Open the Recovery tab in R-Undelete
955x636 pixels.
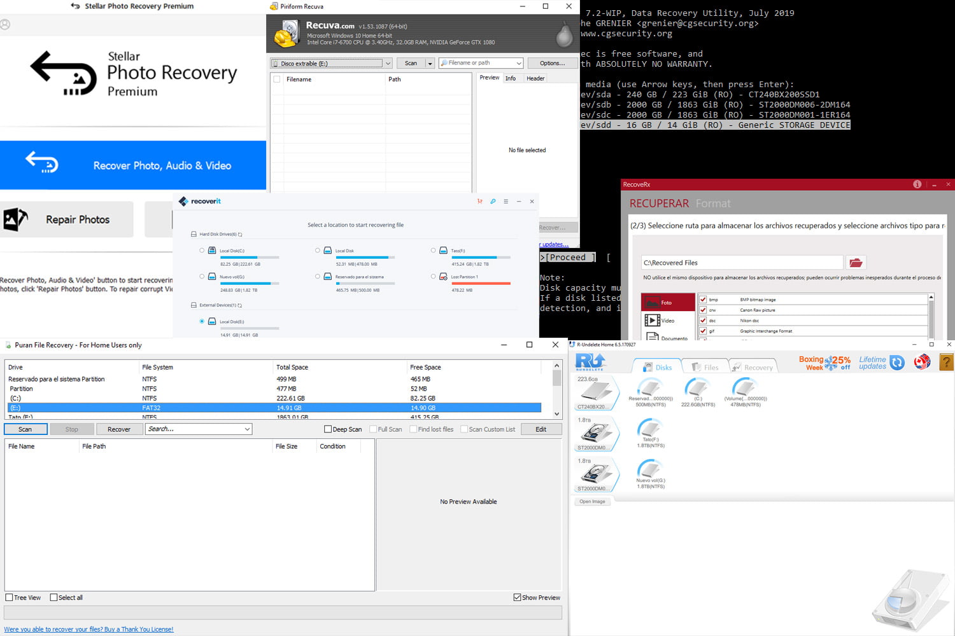tap(753, 367)
